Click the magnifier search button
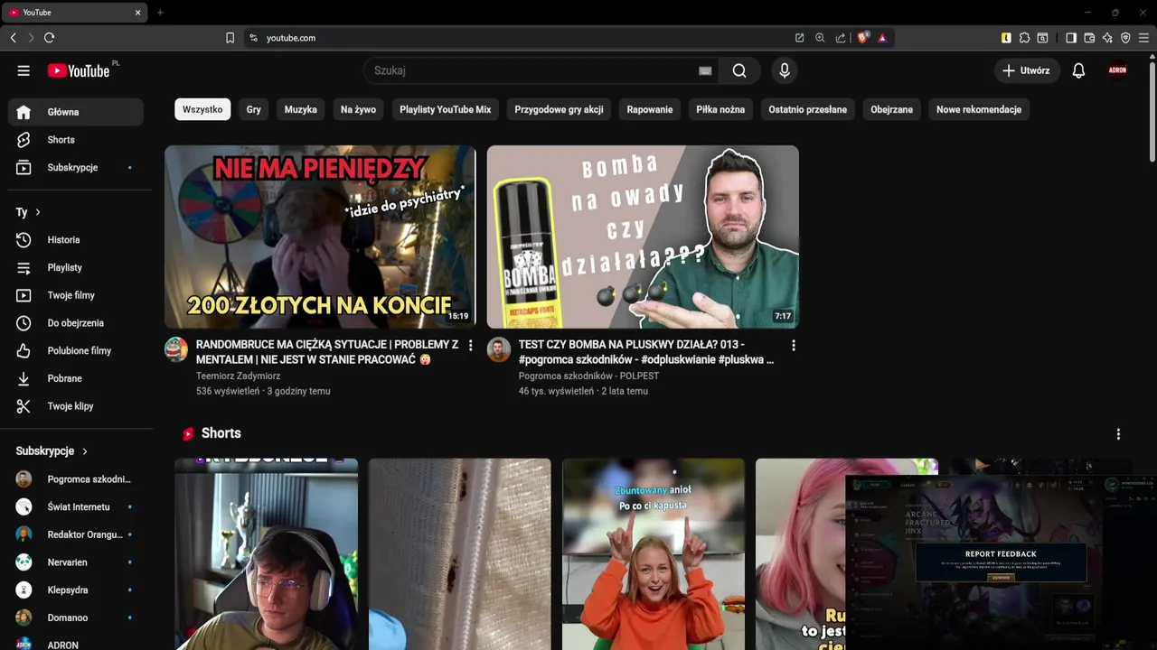Image resolution: width=1157 pixels, height=650 pixels. (739, 70)
